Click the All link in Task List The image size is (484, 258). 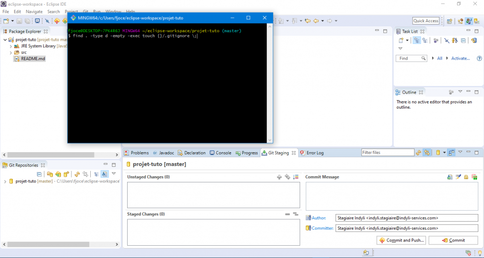point(440,58)
